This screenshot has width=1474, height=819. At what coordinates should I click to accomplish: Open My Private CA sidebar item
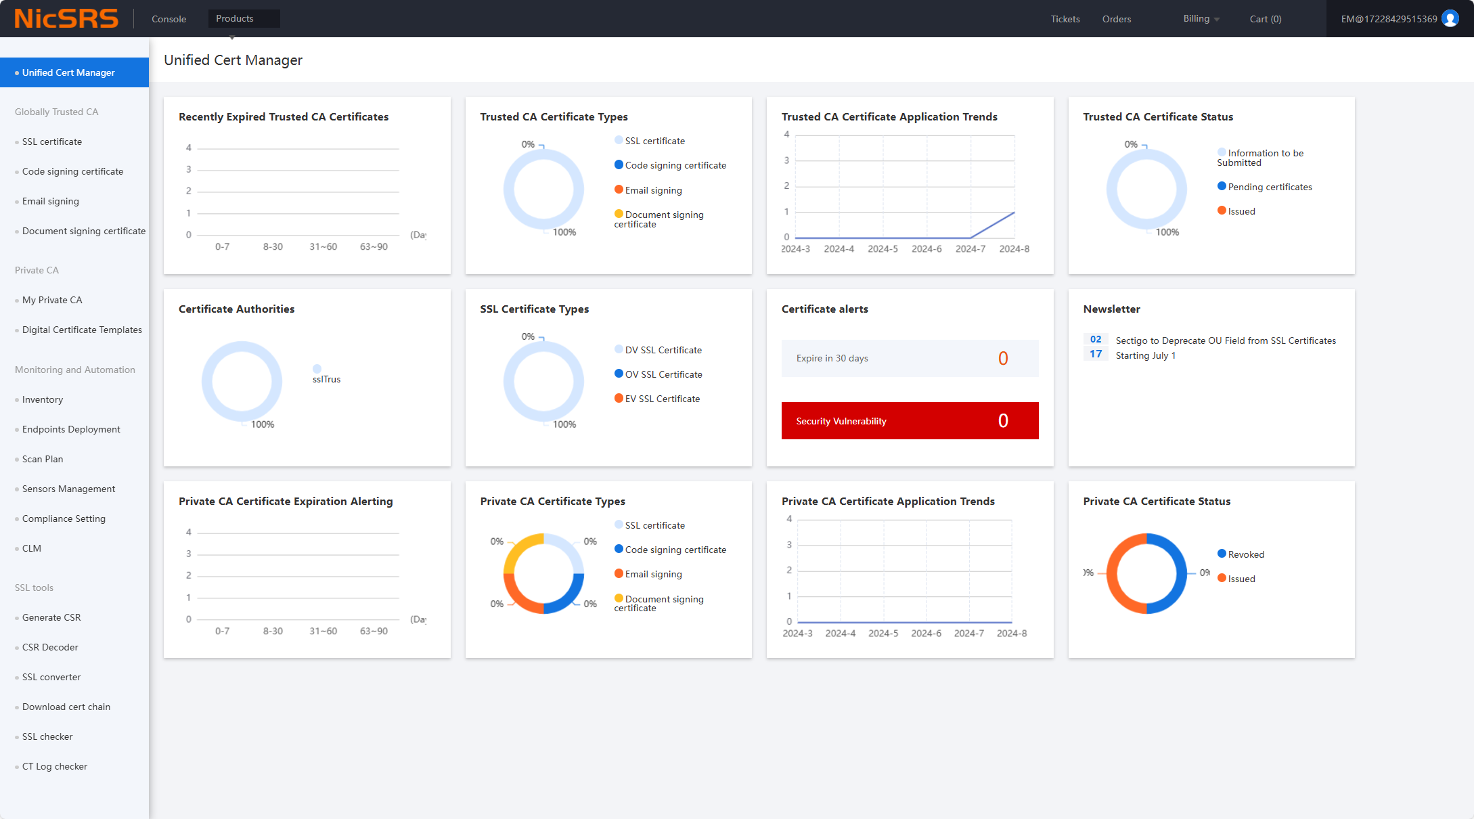pyautogui.click(x=52, y=300)
